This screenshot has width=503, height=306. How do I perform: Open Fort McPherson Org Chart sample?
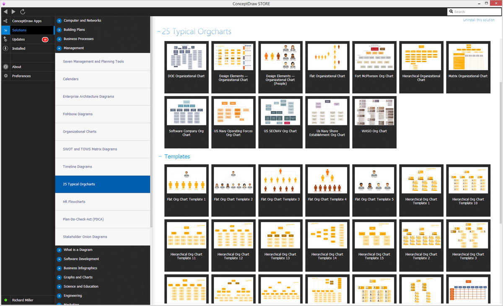(374, 67)
